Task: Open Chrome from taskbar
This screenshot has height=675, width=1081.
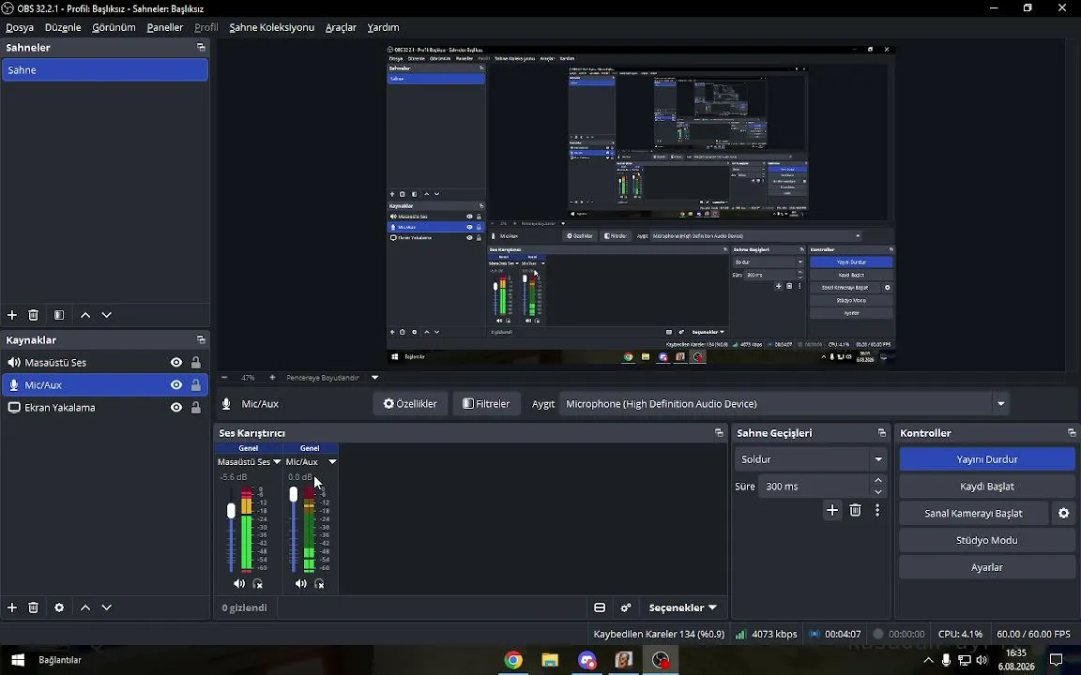Action: [513, 660]
